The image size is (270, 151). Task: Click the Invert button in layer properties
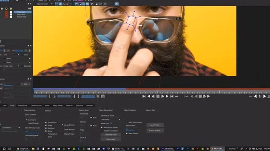click(26, 55)
